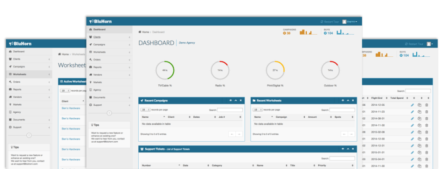Go to next page in Recent Worksheets

click(351, 134)
